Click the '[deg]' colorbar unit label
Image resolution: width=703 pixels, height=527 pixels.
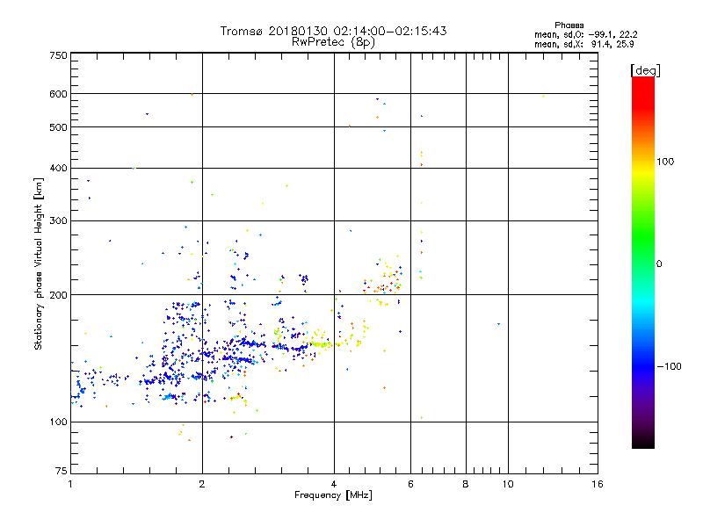pyautogui.click(x=645, y=70)
